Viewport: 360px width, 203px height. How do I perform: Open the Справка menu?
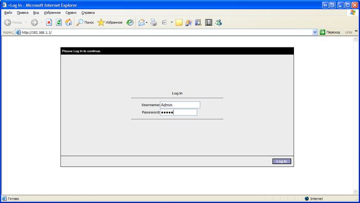pos(88,13)
